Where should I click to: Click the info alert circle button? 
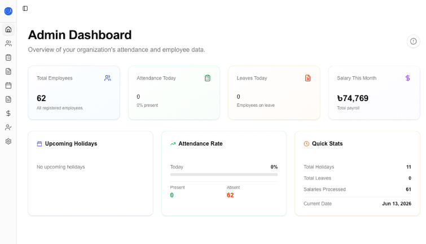click(413, 41)
